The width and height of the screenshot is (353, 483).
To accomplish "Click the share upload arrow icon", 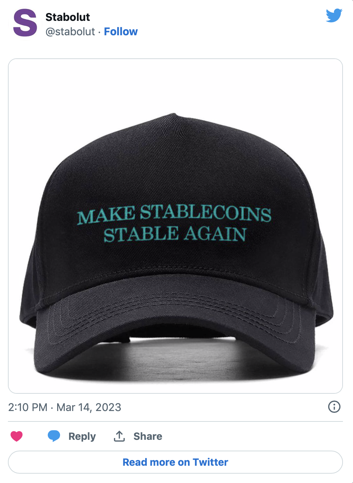I will pyautogui.click(x=119, y=436).
